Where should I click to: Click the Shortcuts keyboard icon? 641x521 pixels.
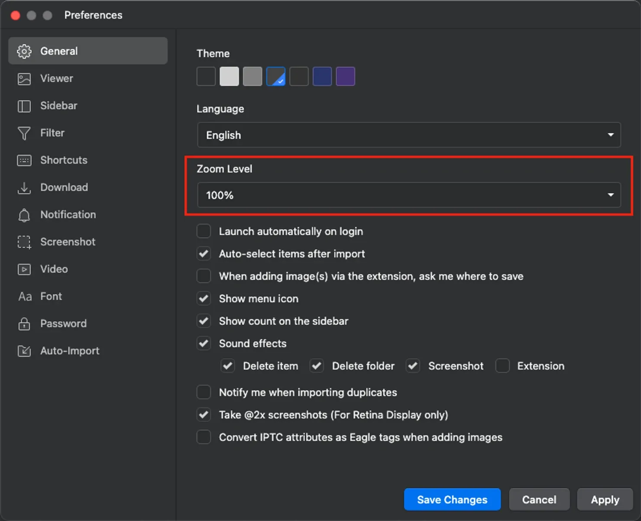coord(24,161)
